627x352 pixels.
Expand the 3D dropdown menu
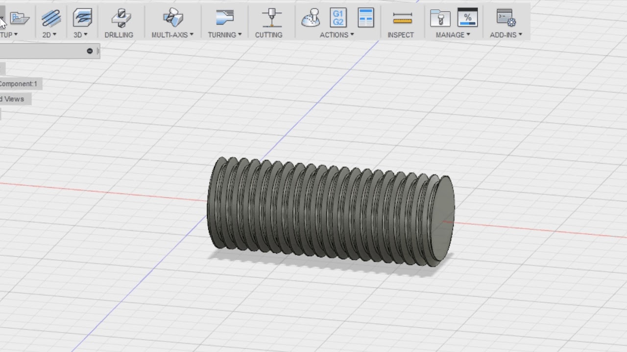click(x=80, y=35)
